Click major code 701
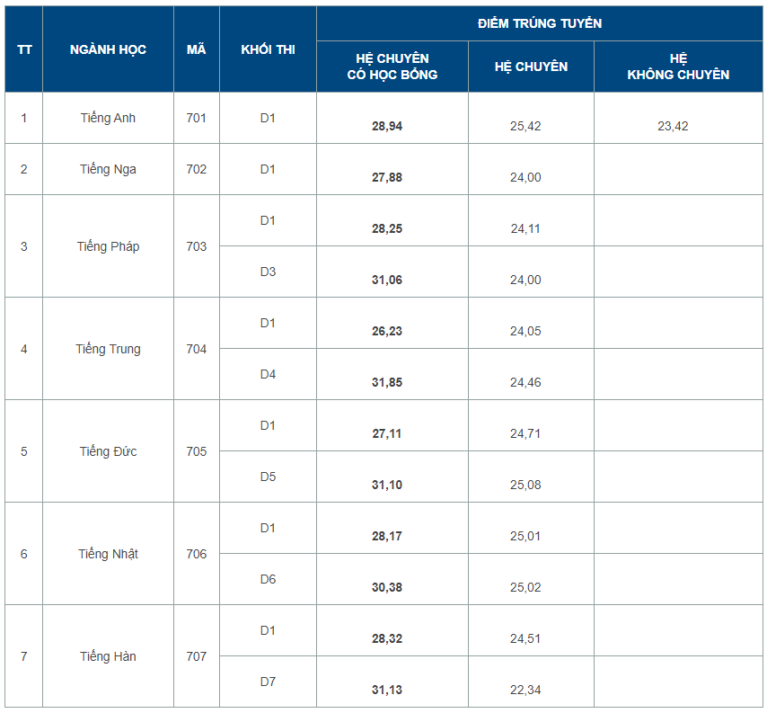 [x=197, y=118]
